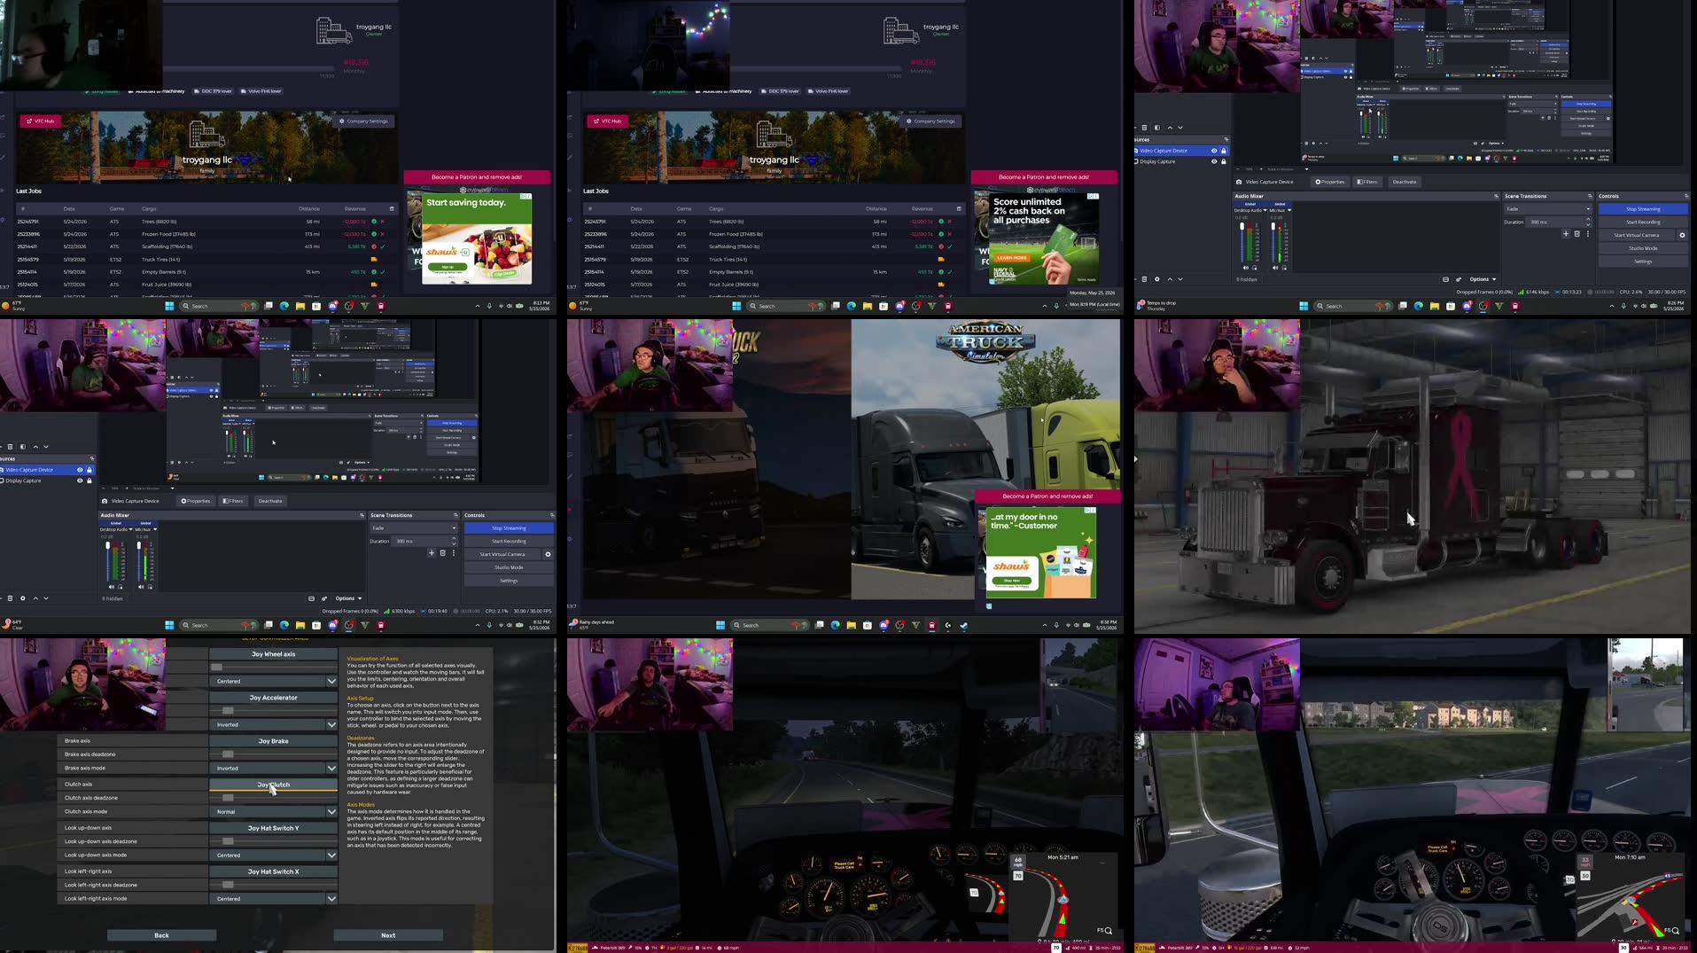
Task: Undock Audio Mixer panel icon, 6300 kbps OBS frame
Action: (x=362, y=515)
